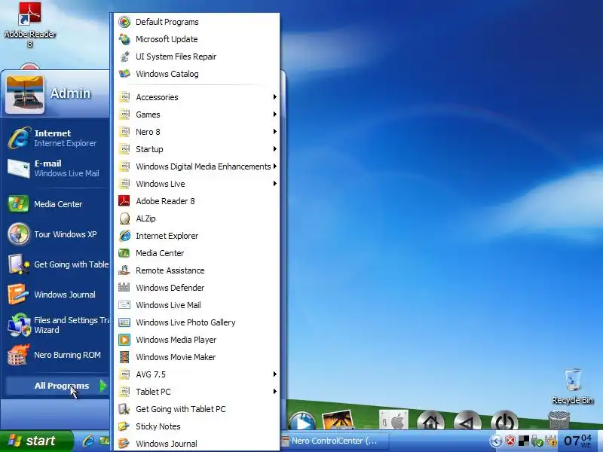Click Internet Explorer quick launch icon
Viewport: 603px width, 452px height.
(88, 441)
